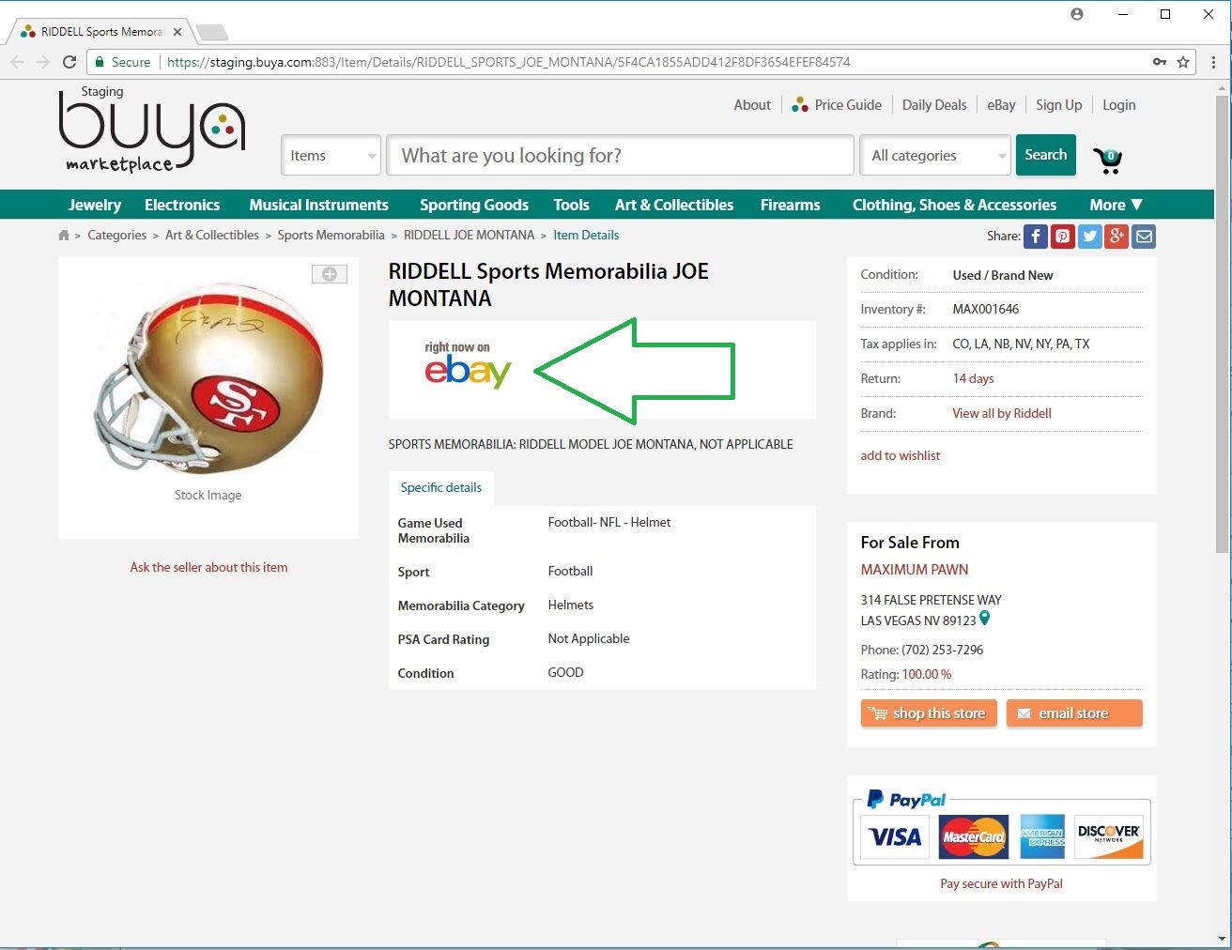Share item on Twitter
The image size is (1232, 950).
1089,237
